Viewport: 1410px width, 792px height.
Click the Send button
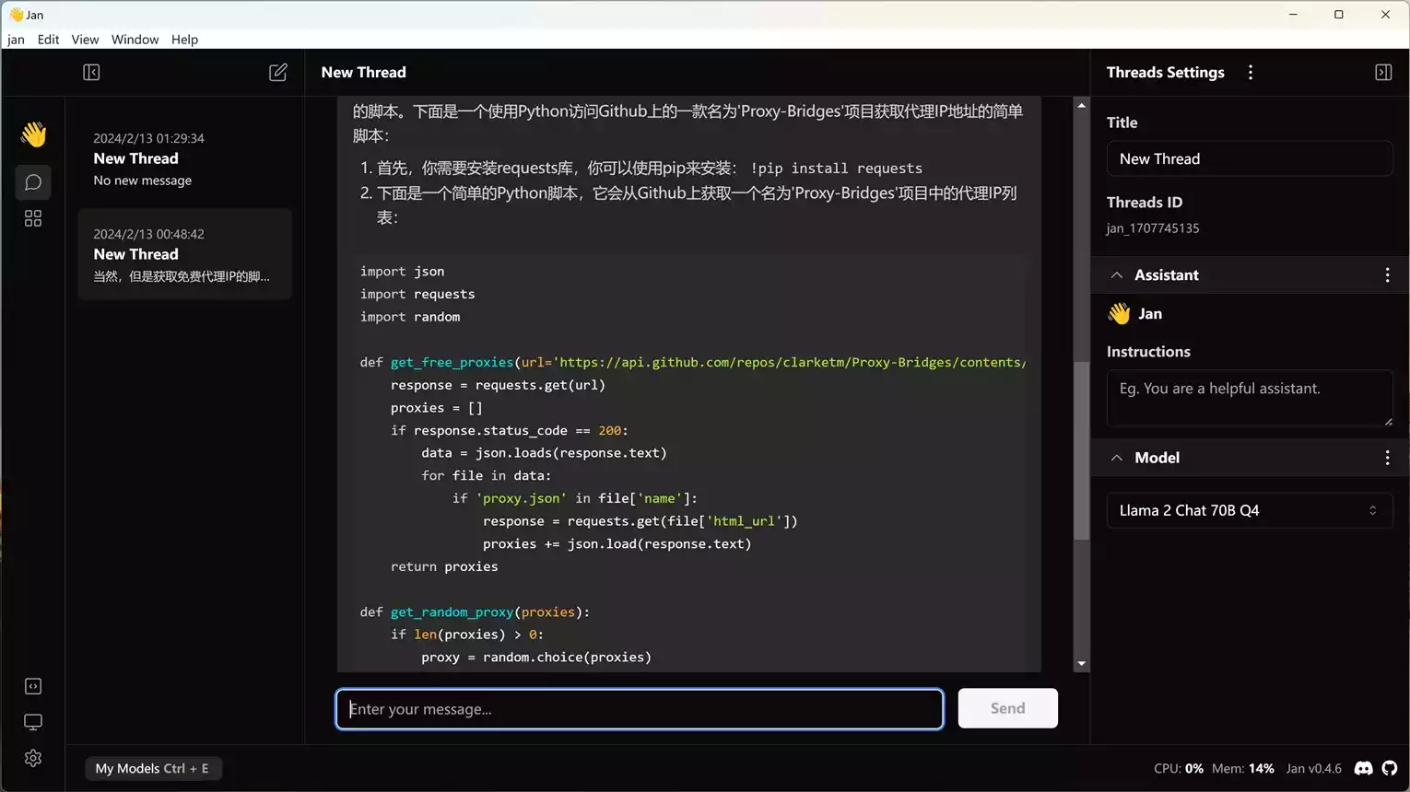pyautogui.click(x=1007, y=708)
